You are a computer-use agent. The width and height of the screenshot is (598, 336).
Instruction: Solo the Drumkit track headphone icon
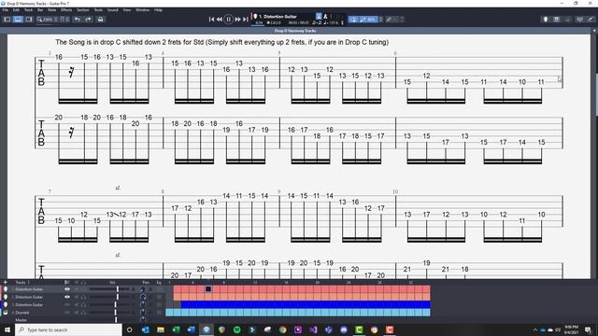pyautogui.click(x=83, y=313)
